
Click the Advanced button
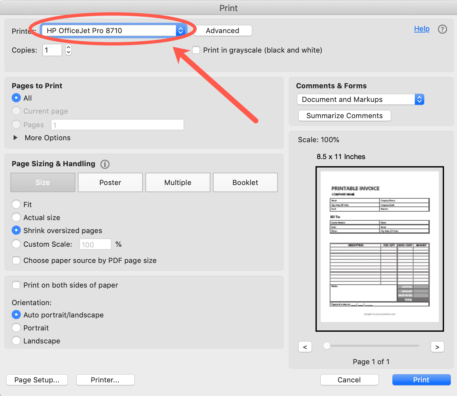click(223, 31)
